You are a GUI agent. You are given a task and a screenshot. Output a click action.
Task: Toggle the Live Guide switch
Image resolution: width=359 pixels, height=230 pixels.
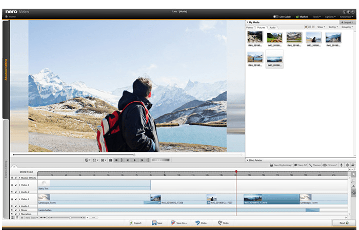click(276, 17)
